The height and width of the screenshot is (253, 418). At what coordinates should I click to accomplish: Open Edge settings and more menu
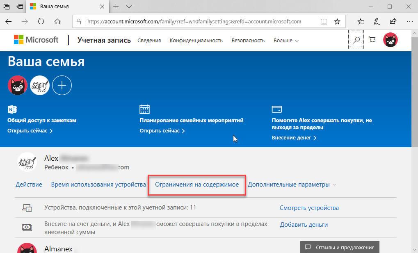click(409, 21)
